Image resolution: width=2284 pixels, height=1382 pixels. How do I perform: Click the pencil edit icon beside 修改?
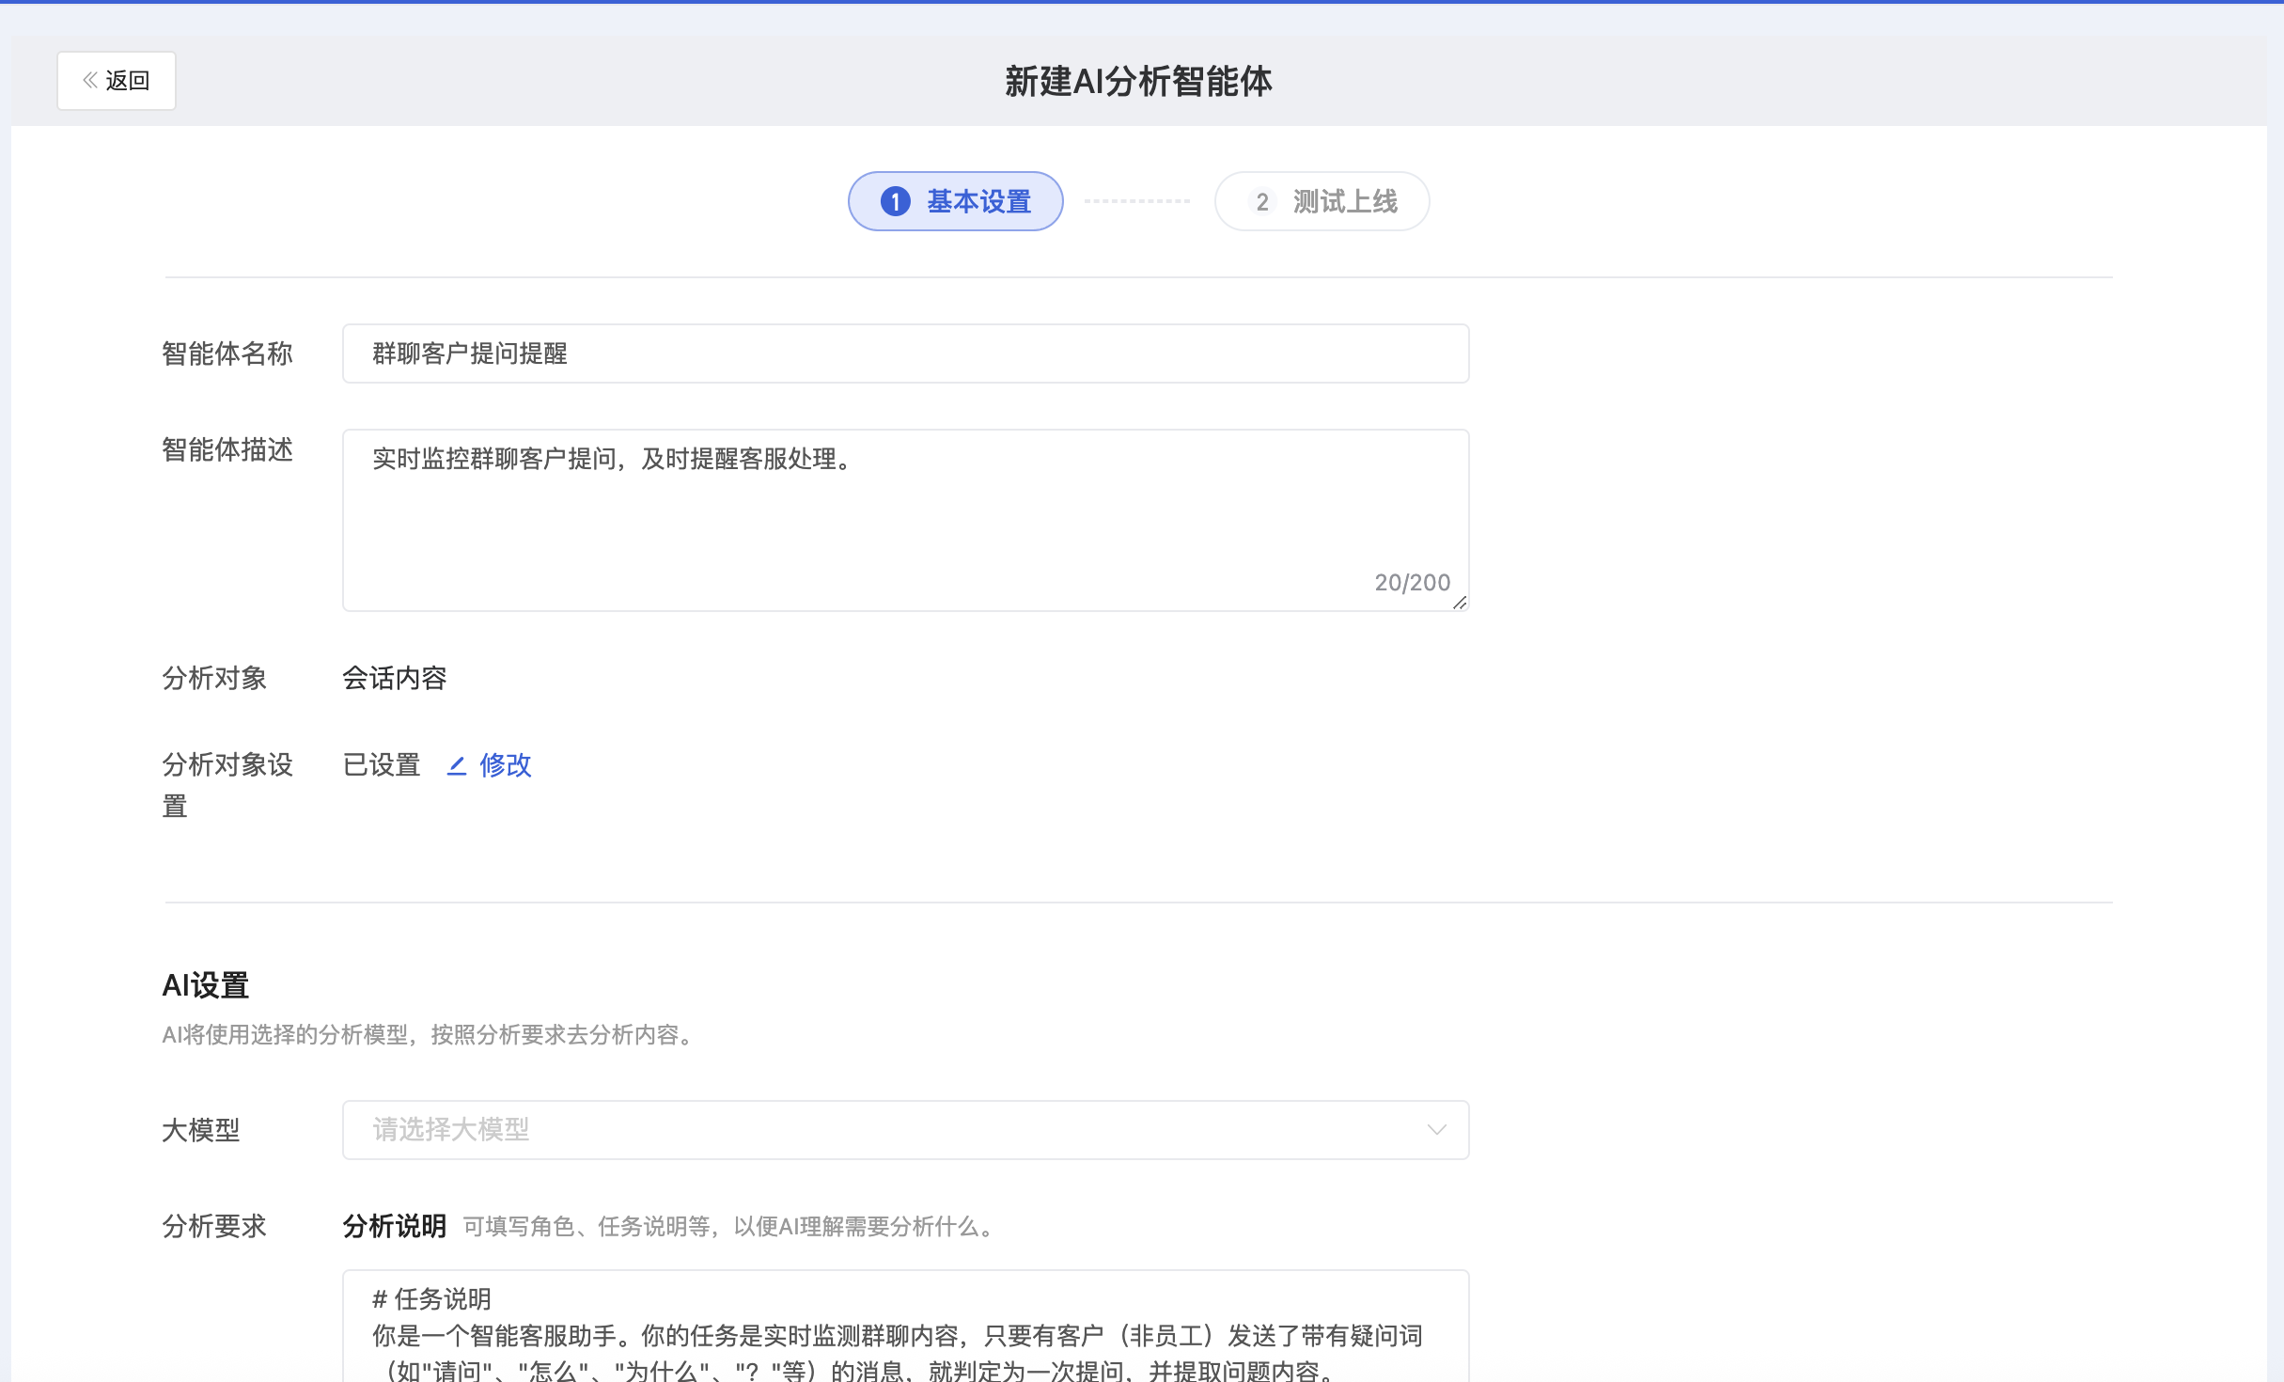(457, 766)
